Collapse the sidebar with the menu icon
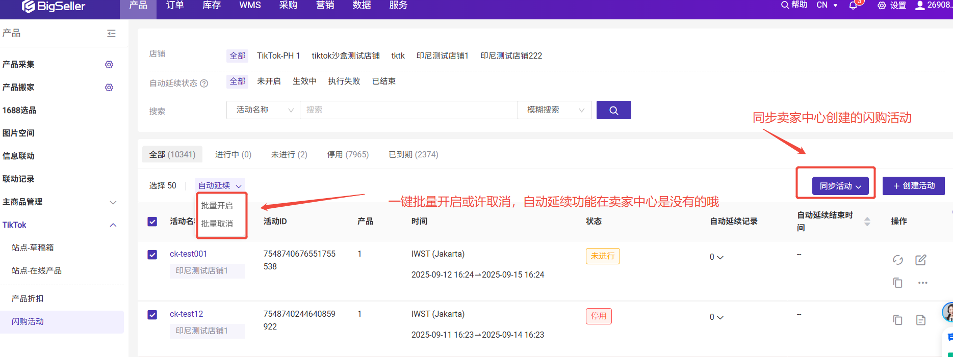This screenshot has height=357, width=953. click(x=111, y=34)
